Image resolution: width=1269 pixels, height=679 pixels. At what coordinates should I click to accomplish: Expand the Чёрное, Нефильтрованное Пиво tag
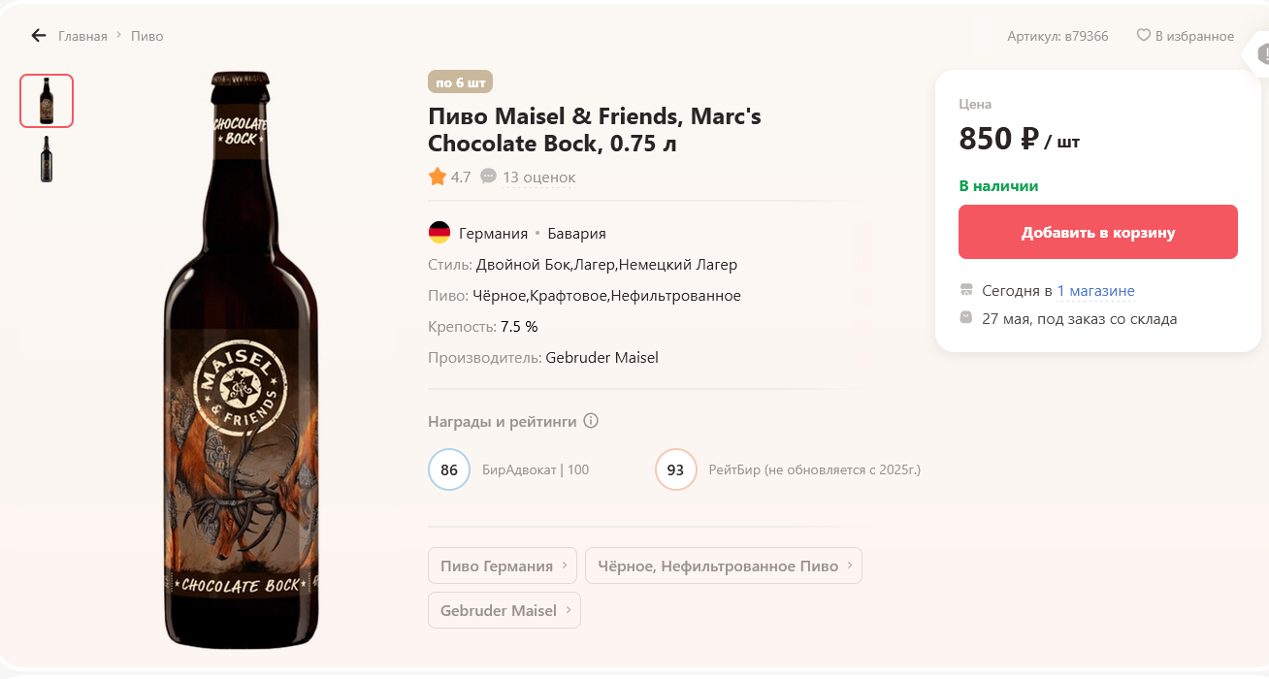click(723, 566)
